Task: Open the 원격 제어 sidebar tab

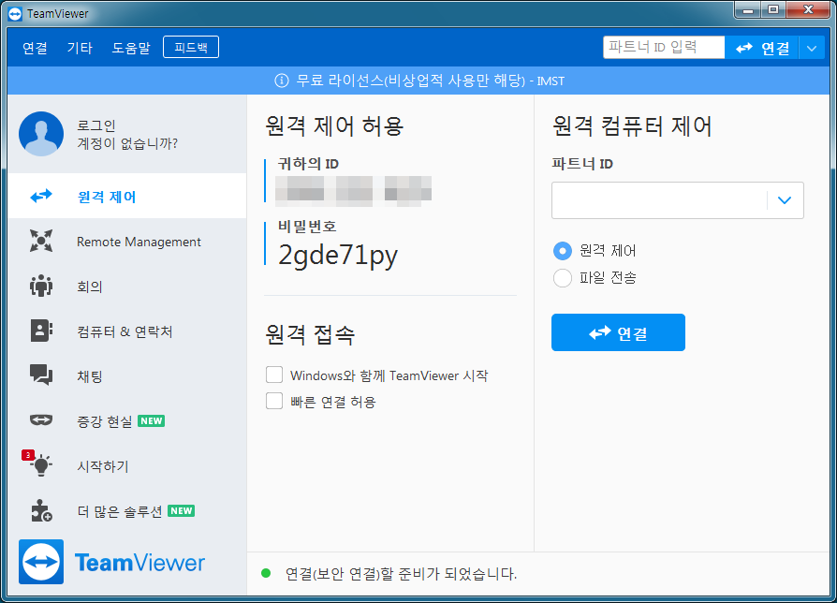Action: pyautogui.click(x=127, y=196)
